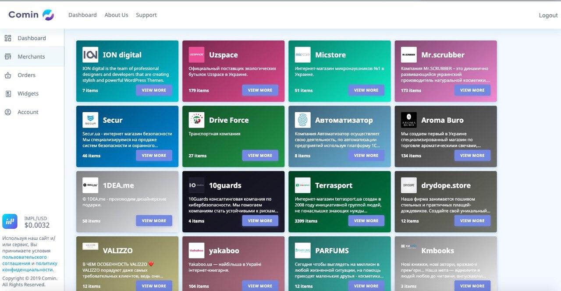Click the Secur shield logo
The image size is (561, 291).
(x=90, y=120)
